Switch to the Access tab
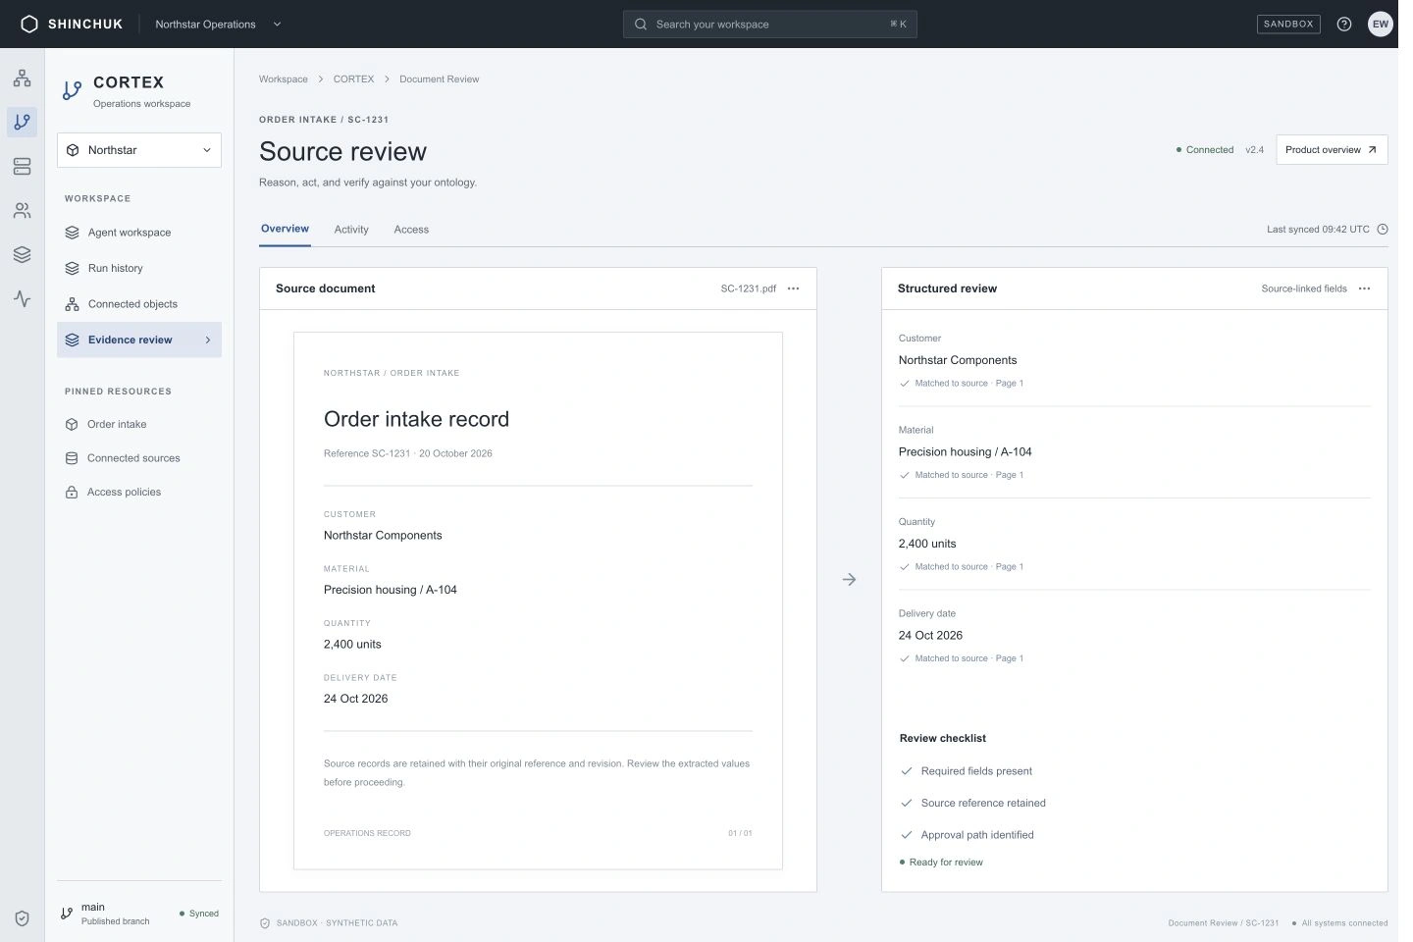 411,230
